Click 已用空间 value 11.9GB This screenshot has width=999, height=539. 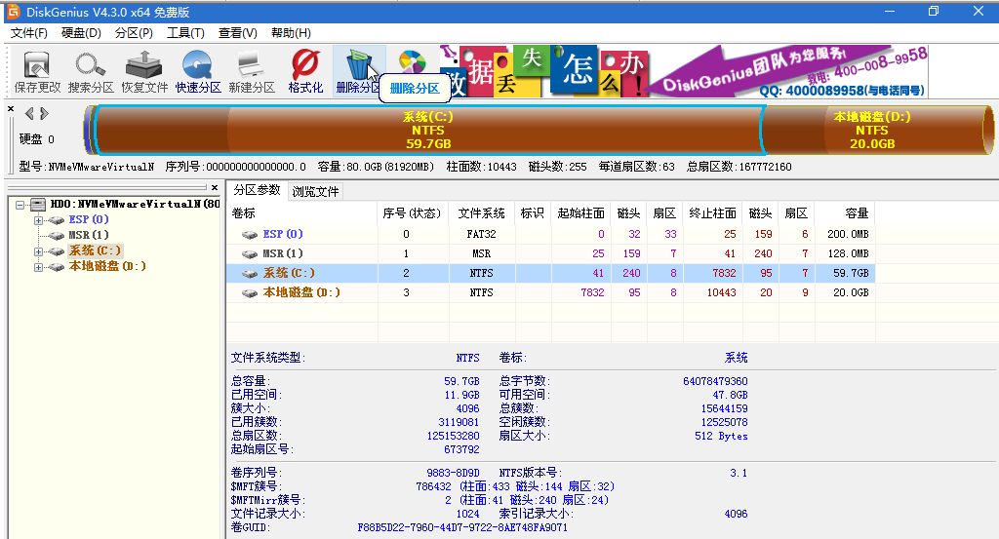(x=461, y=395)
